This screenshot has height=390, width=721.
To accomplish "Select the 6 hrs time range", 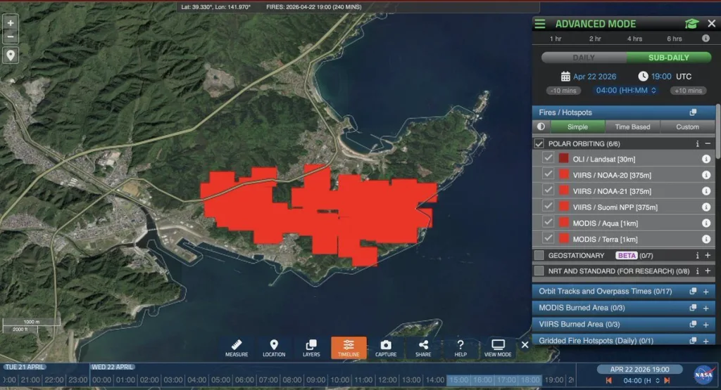I will coord(674,39).
